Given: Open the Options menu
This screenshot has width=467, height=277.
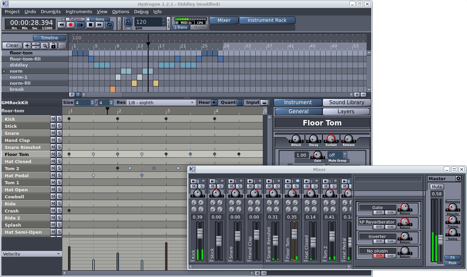Looking at the screenshot, I should click(121, 11).
